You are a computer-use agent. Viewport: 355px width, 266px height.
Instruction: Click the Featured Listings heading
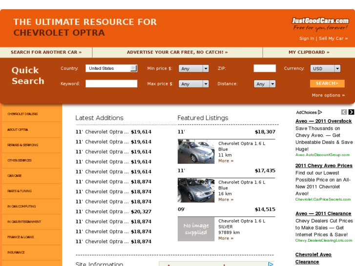click(203, 118)
